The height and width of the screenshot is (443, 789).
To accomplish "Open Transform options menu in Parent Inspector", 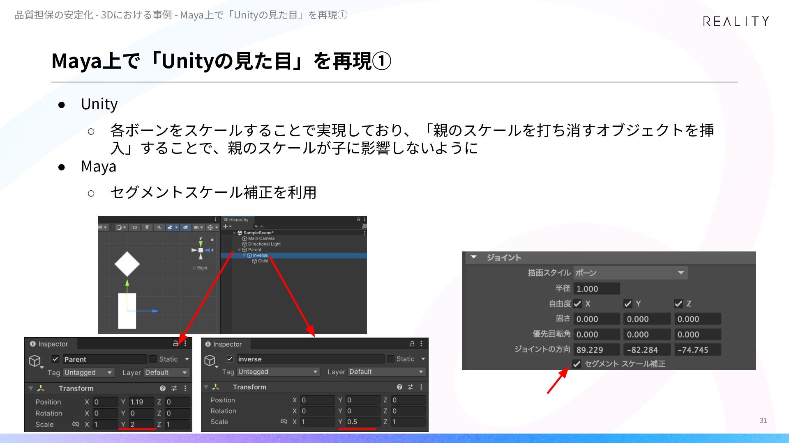I will 185,388.
